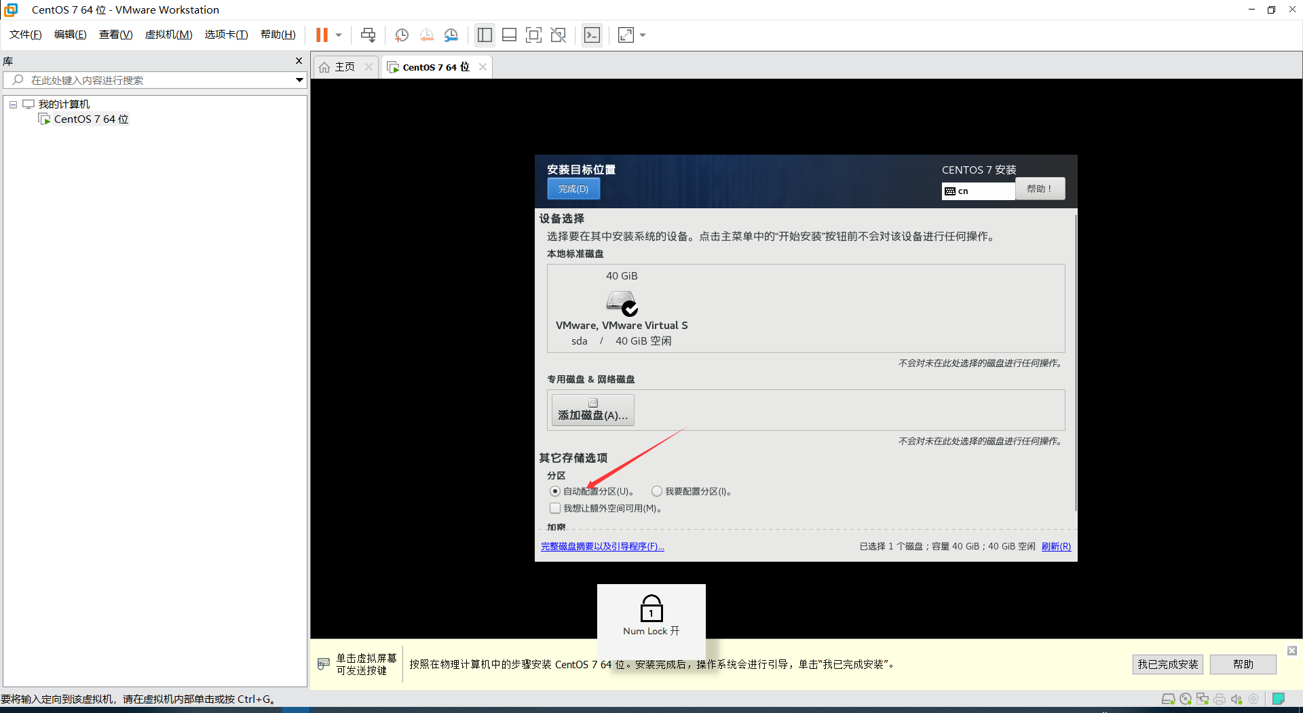Viewport: 1303px width, 713px height.
Task: Click the 完成(D) button
Action: point(573,189)
